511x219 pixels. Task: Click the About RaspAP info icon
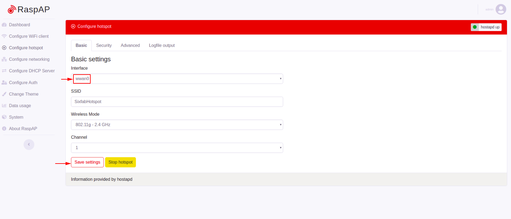pos(4,129)
